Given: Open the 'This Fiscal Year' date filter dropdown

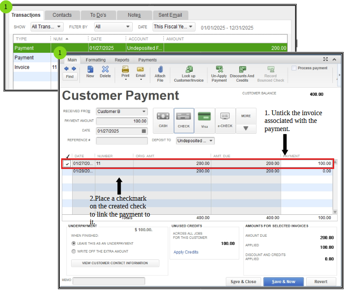Looking at the screenshot, I should [174, 27].
